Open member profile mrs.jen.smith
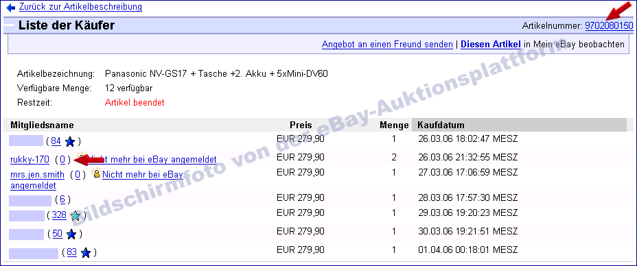The image size is (637, 266). click(37, 175)
